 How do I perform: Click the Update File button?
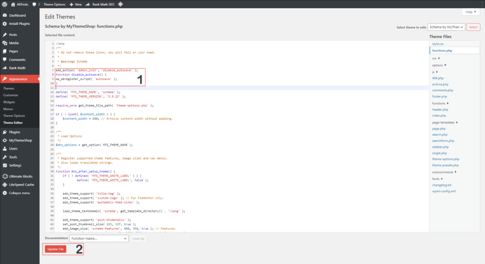(55, 249)
